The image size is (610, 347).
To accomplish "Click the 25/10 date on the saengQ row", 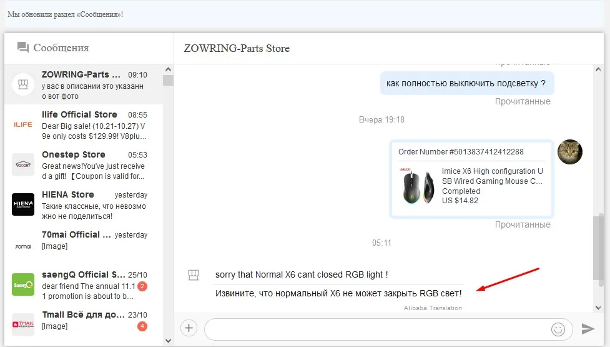I will coord(138,275).
